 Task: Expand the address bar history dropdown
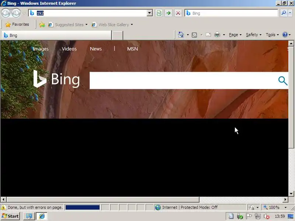tap(150, 13)
